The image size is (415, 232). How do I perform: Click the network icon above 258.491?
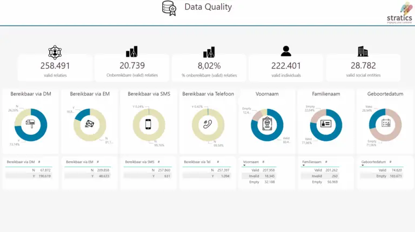click(55, 52)
